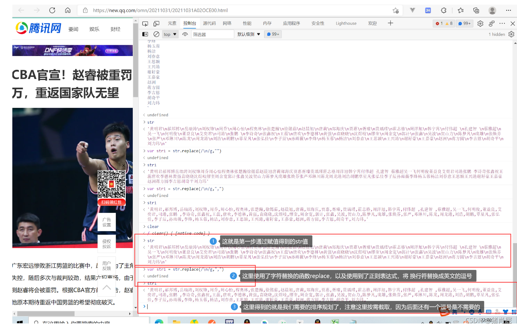This screenshot has height=327, width=517.
Task: Toggle device emulation icon in DevTools
Action: click(156, 24)
